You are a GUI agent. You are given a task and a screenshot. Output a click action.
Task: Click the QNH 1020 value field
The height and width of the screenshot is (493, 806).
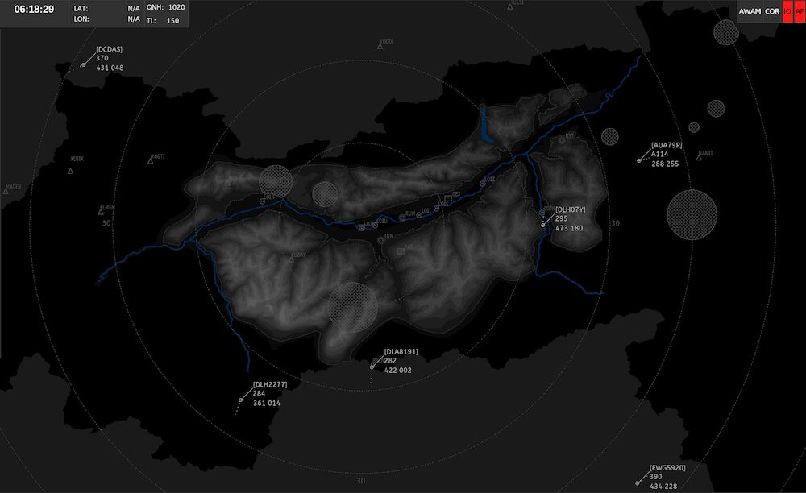(x=177, y=7)
